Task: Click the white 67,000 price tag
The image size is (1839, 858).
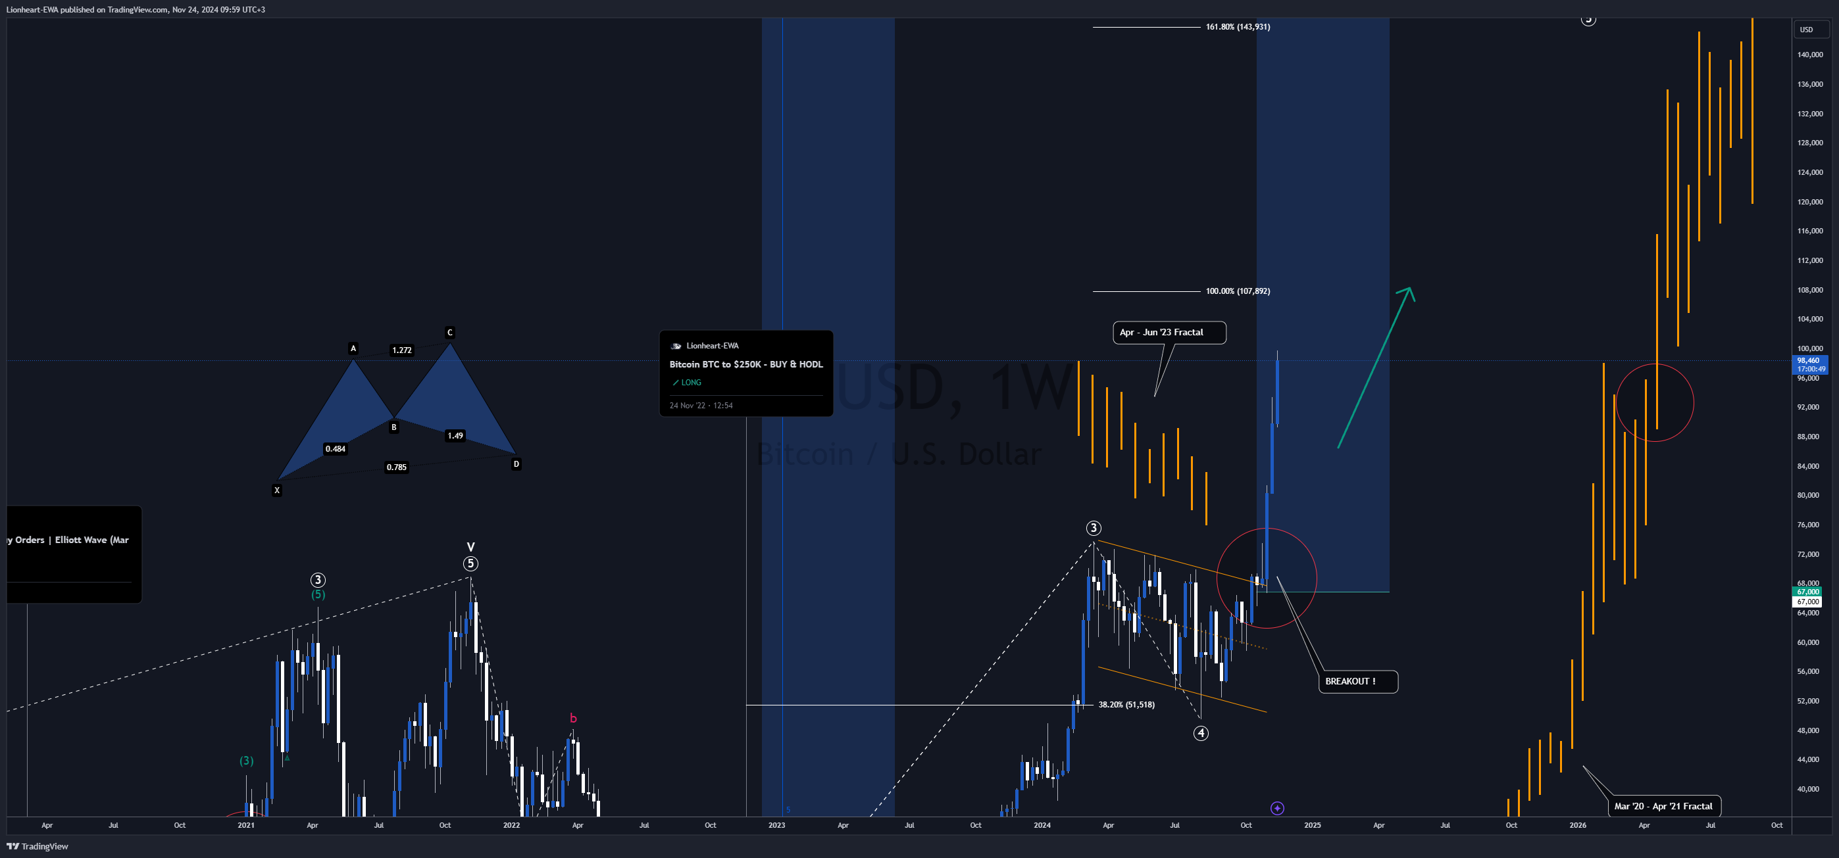Action: click(x=1807, y=602)
